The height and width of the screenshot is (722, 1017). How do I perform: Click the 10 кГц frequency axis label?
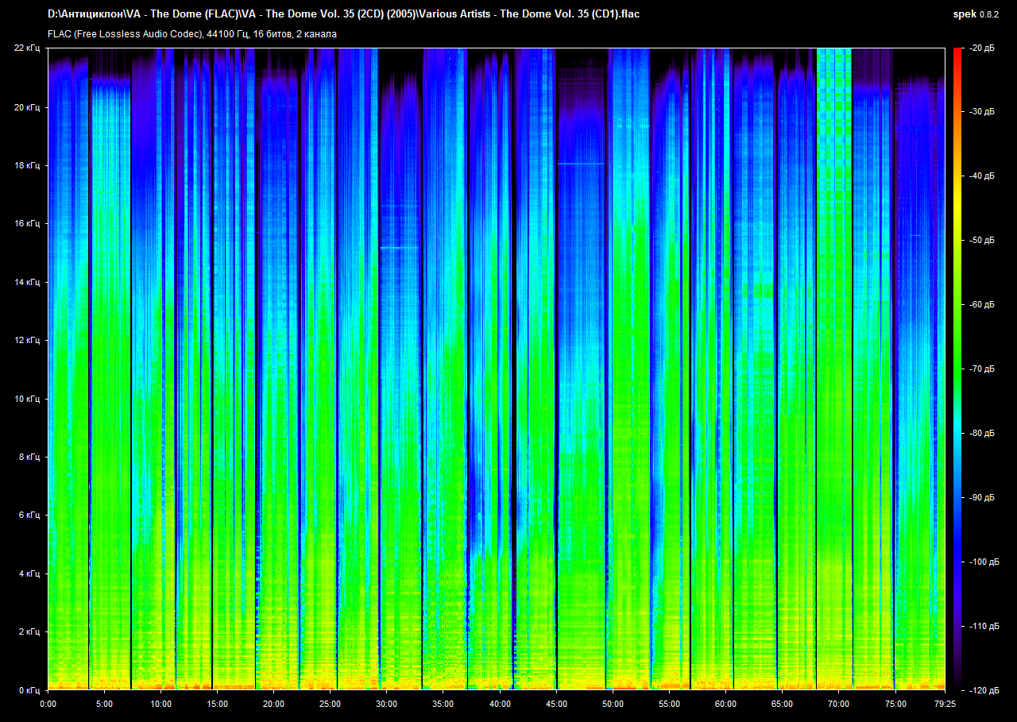point(27,399)
